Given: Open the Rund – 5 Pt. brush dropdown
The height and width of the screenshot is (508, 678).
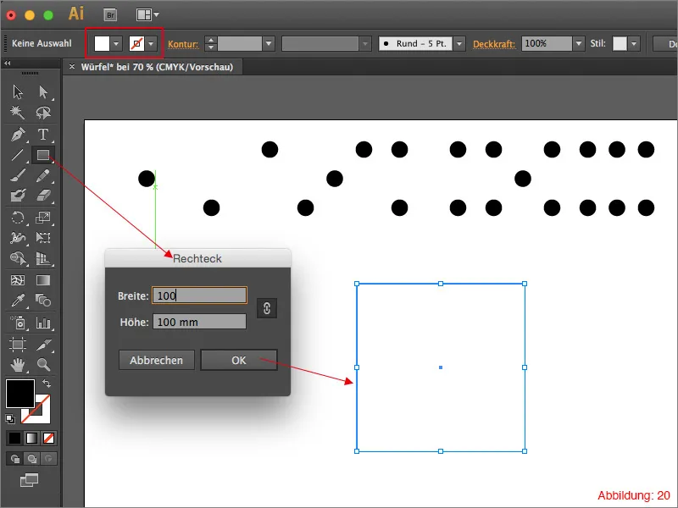Looking at the screenshot, I should click(x=459, y=44).
